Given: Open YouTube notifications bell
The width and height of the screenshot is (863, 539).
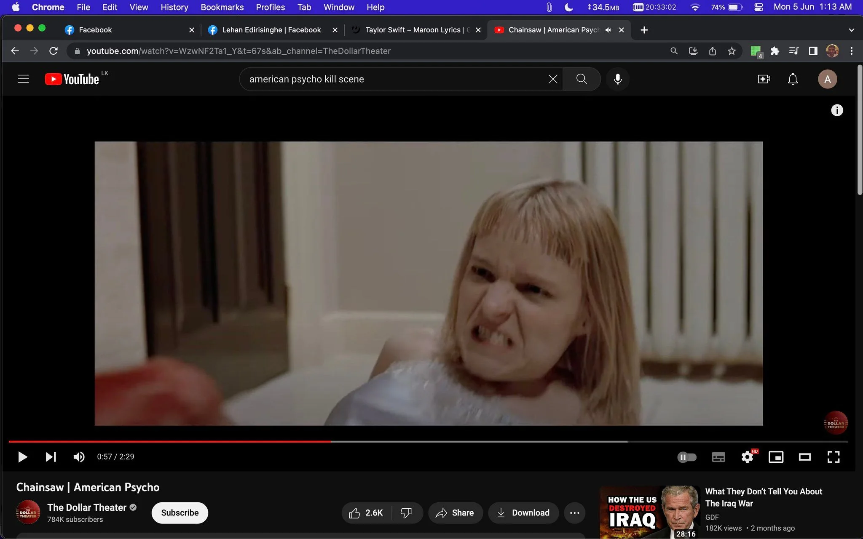Looking at the screenshot, I should click(x=793, y=79).
